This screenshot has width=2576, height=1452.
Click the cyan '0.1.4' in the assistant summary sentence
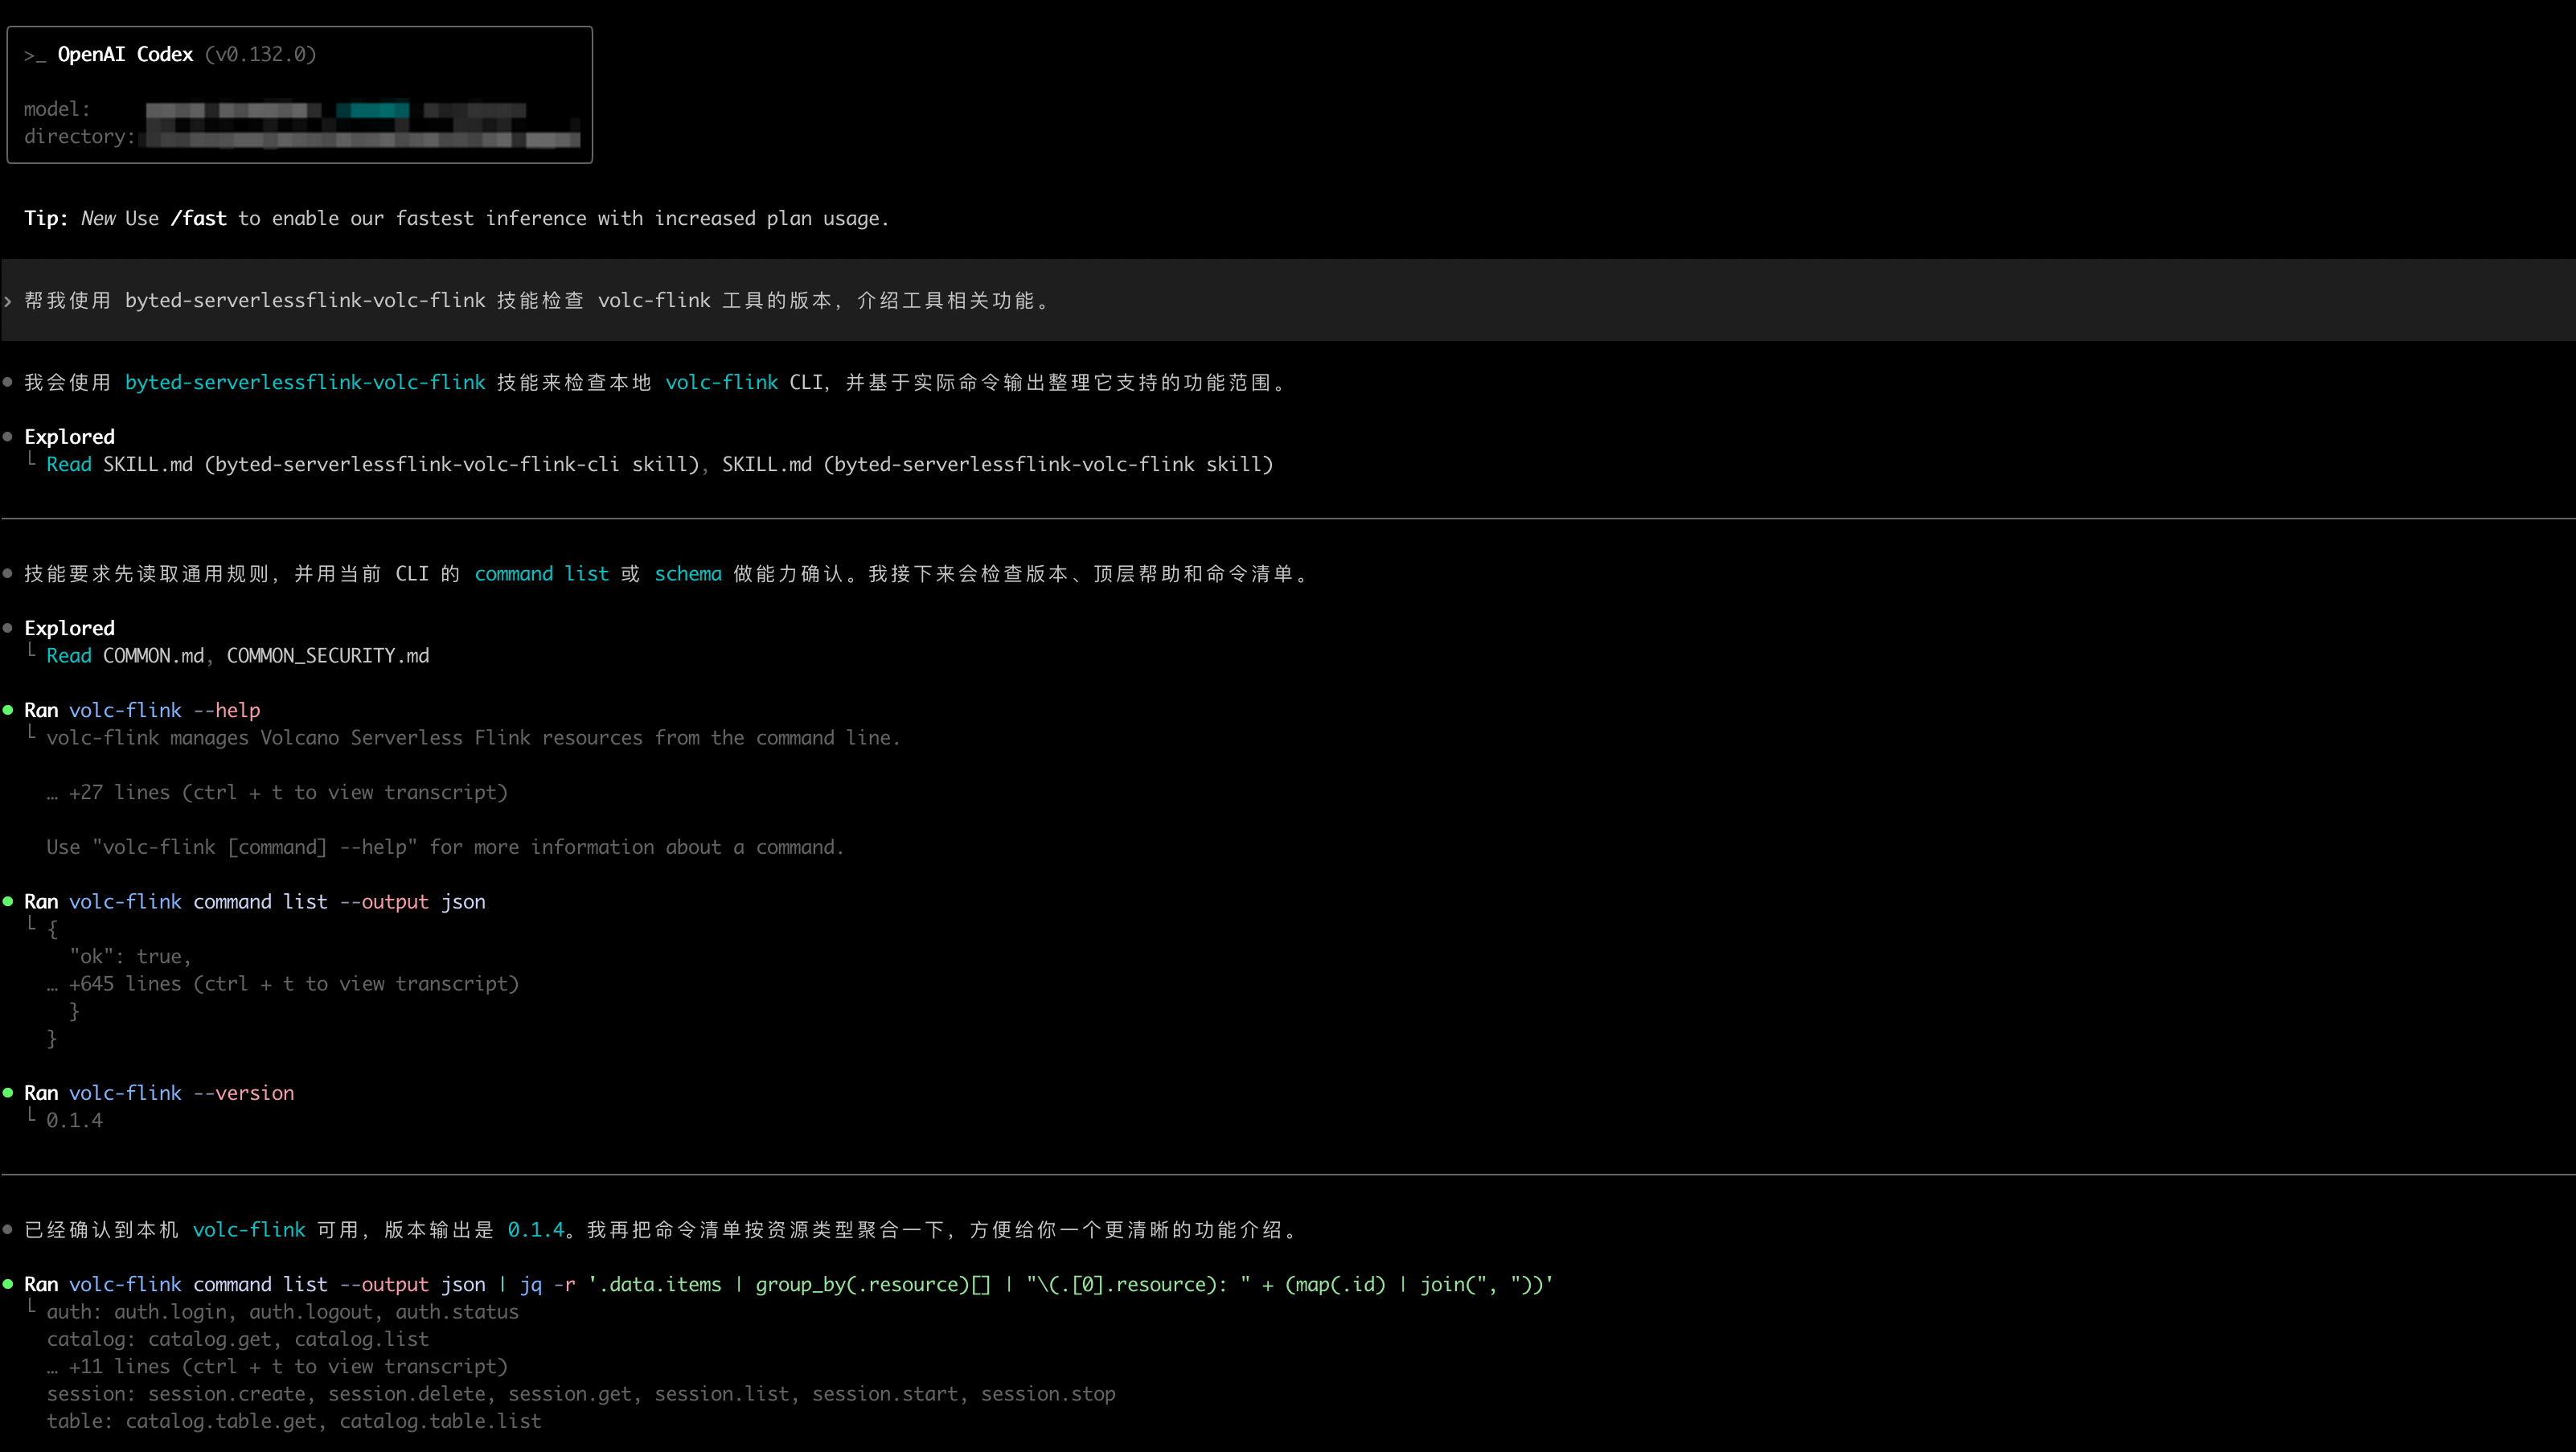(x=536, y=1229)
